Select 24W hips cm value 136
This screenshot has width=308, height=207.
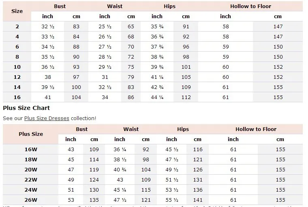click(198, 190)
